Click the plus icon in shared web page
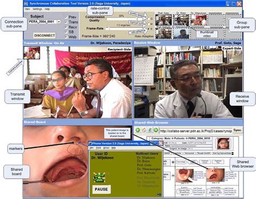Viewport: 256px width, 199px height. pyautogui.click(x=173, y=162)
